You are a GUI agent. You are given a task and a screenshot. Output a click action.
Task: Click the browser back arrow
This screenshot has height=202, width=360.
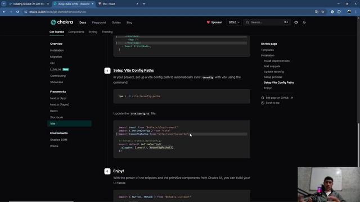4,12
